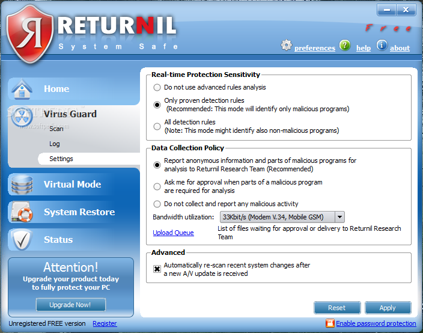Viewport: 423px width, 333px height.
Task: Click the Virtual Mode database icon
Action: pos(22,185)
